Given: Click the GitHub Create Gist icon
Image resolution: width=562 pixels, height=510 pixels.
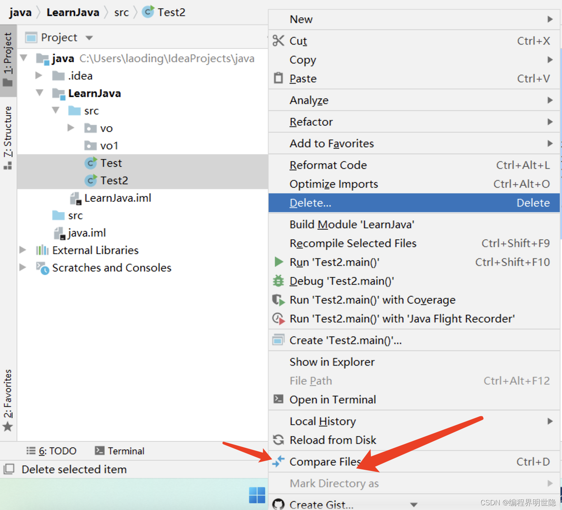Looking at the screenshot, I should 278,504.
